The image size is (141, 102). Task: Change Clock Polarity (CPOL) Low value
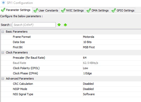pos(86,68)
